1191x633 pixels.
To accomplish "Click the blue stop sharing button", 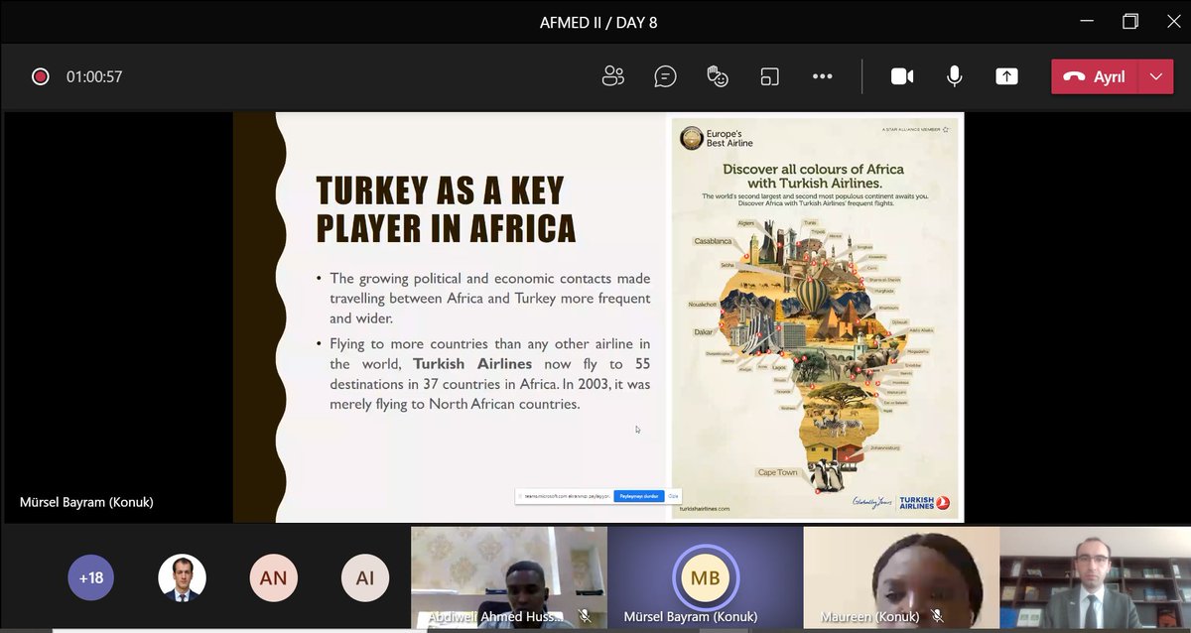I will click(x=638, y=496).
